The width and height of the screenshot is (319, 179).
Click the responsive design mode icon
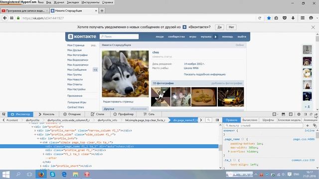(291, 114)
